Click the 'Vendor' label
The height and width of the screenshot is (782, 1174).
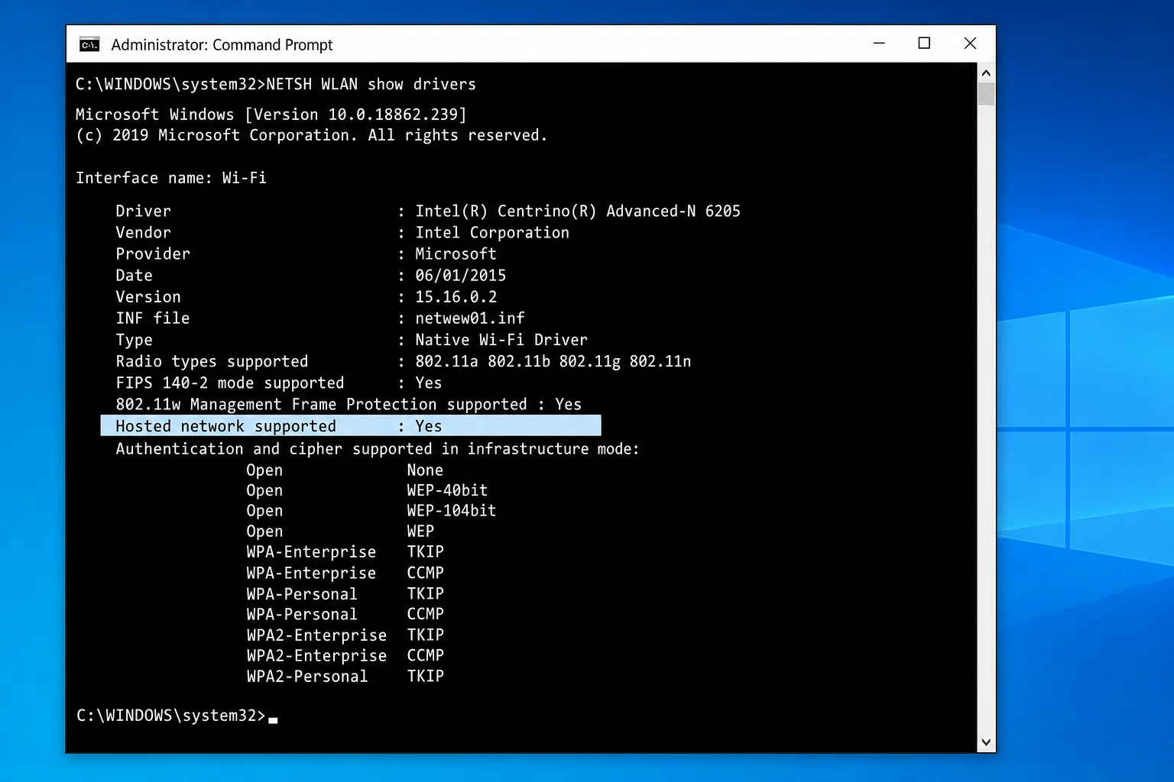click(x=143, y=232)
